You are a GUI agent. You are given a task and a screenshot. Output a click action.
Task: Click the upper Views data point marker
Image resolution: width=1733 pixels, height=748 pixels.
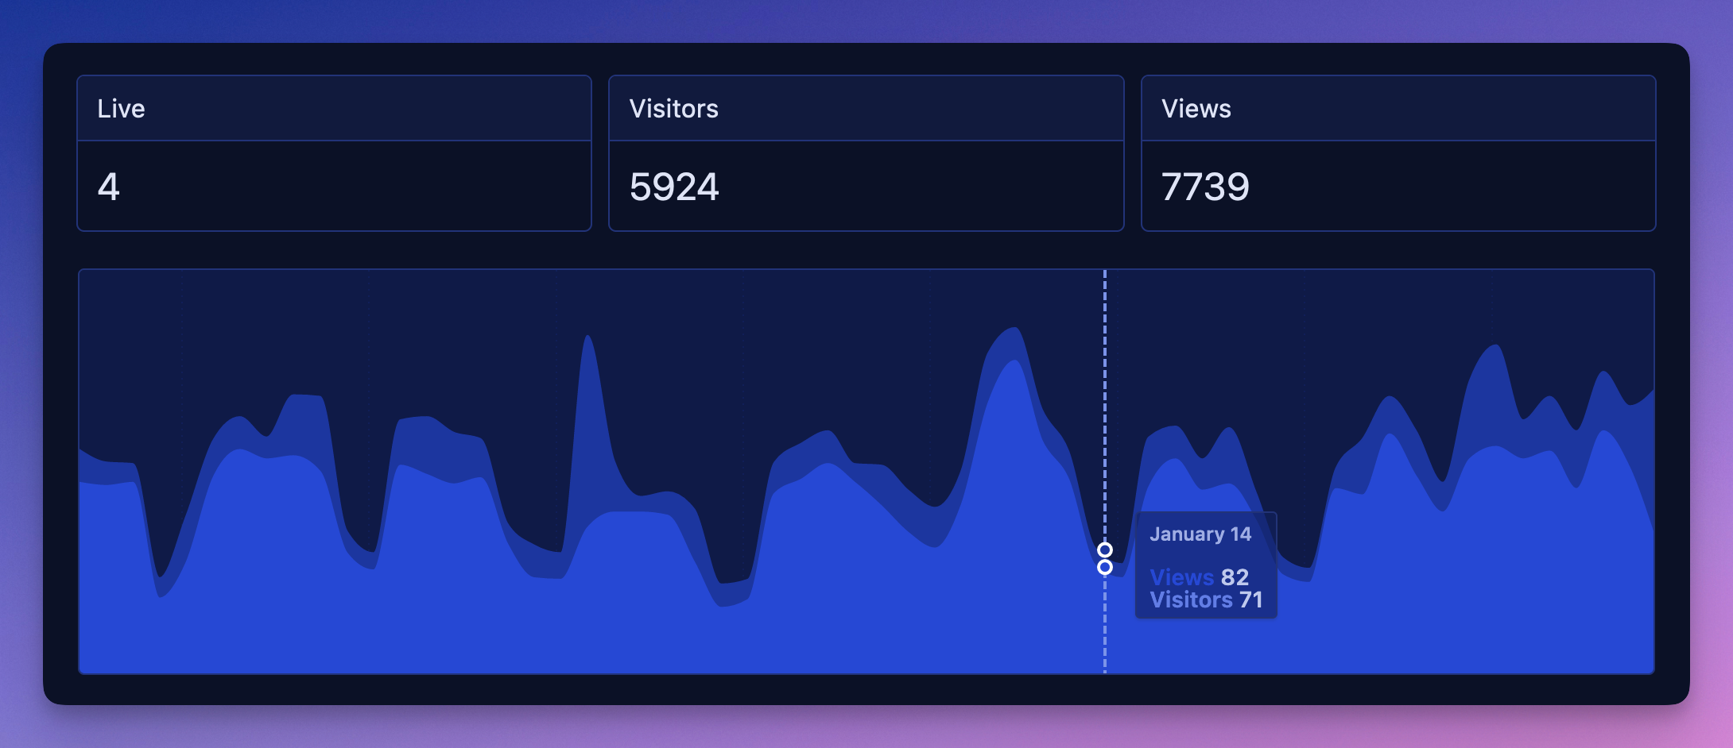coord(1105,549)
